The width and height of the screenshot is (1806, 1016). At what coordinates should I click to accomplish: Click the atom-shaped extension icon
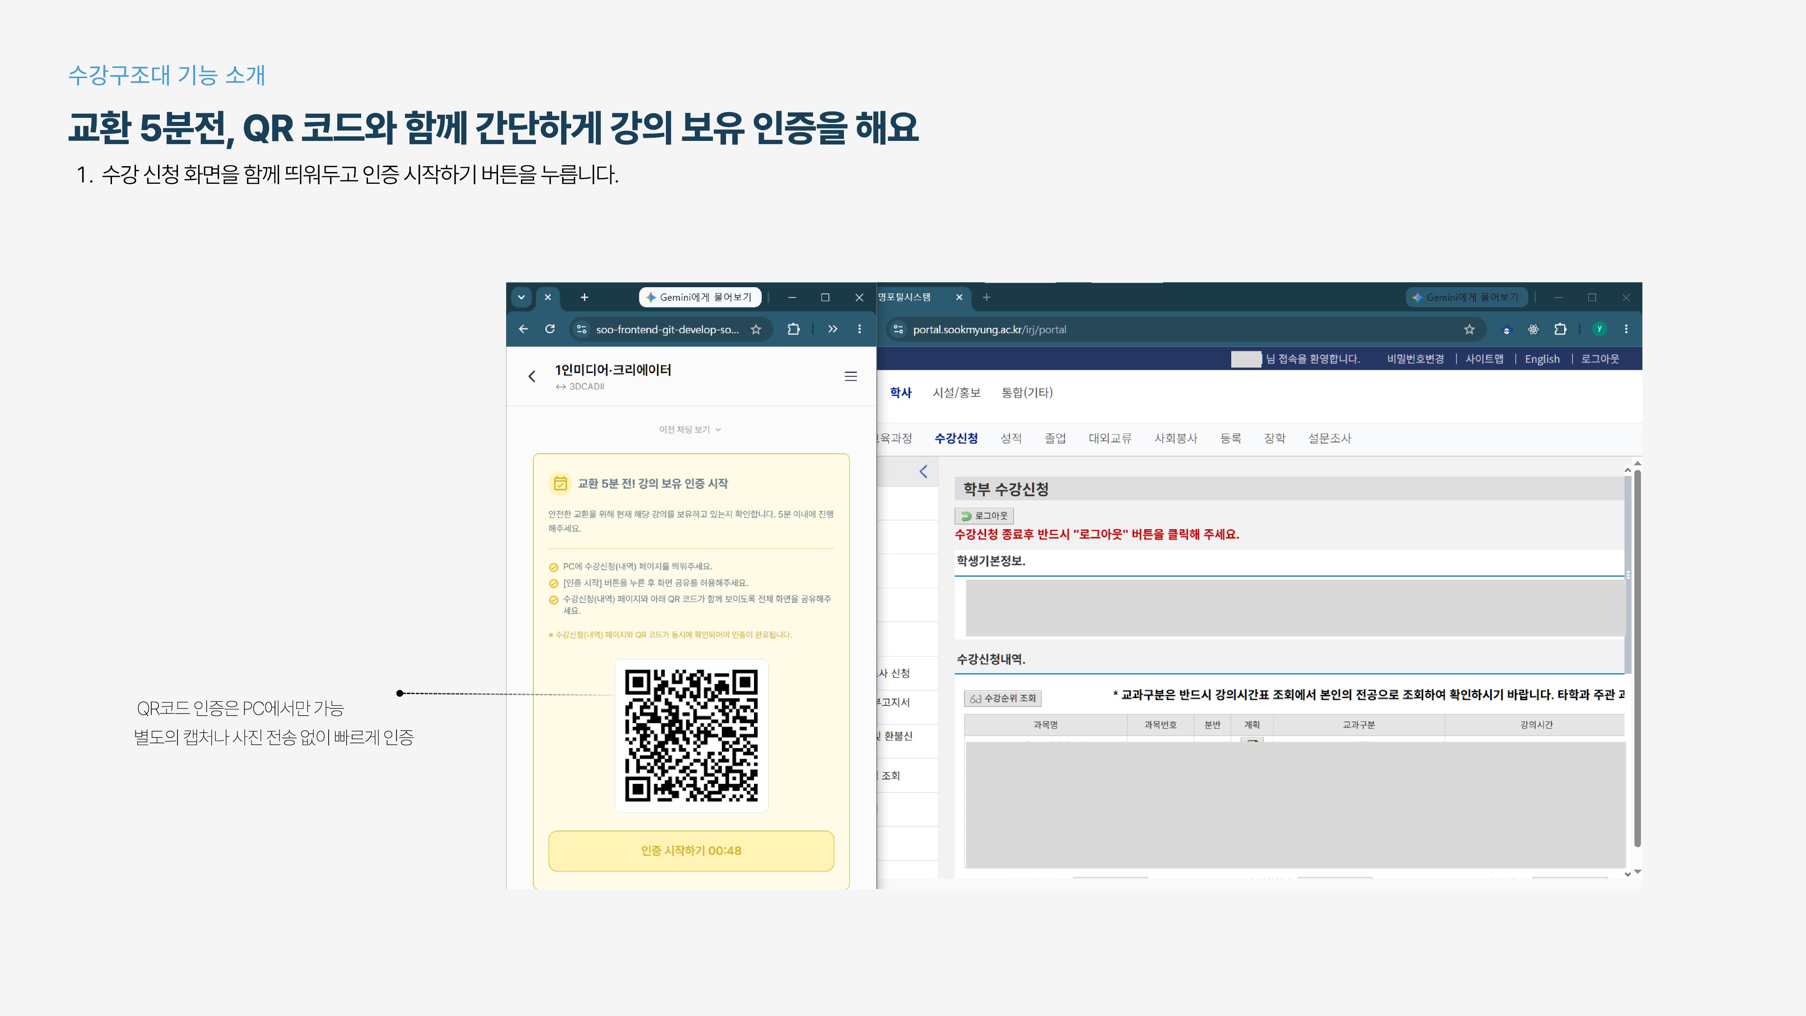coord(1533,329)
